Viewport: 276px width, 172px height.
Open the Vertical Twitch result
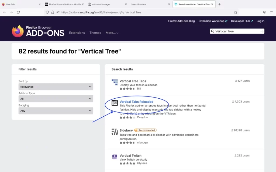130,156
